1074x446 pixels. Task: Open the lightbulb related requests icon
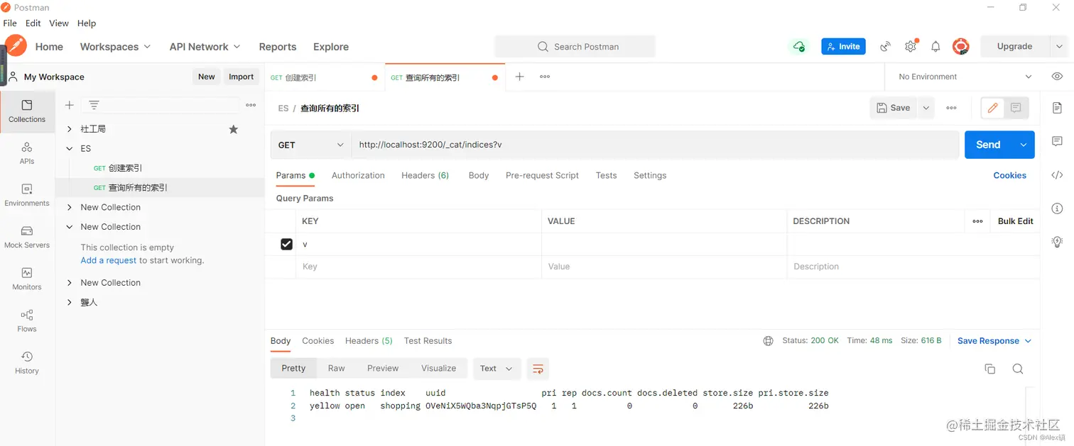point(1057,242)
